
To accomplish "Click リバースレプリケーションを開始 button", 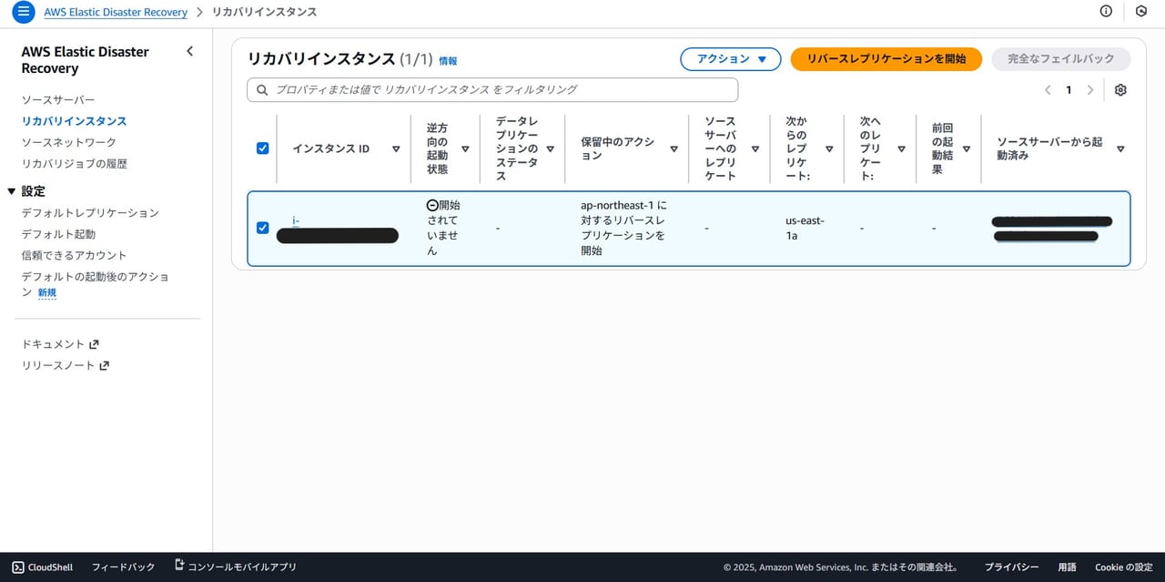I will coord(886,59).
